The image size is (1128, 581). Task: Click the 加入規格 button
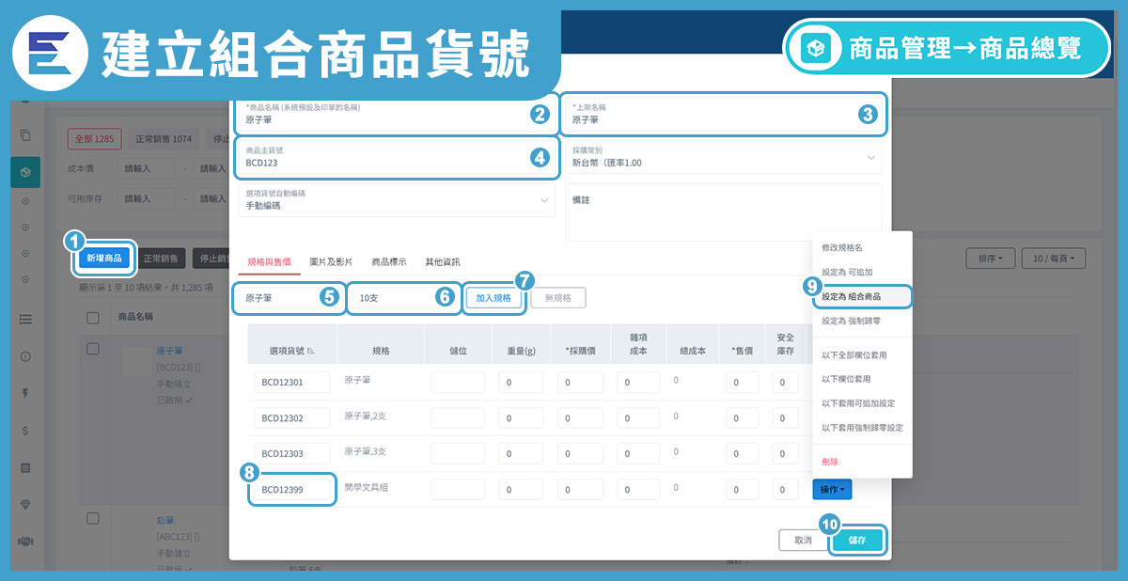(493, 298)
